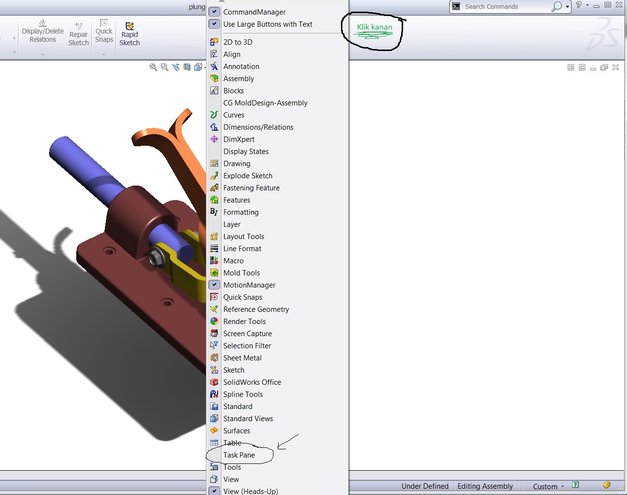Toggle the CommandManager checkbox

(214, 11)
